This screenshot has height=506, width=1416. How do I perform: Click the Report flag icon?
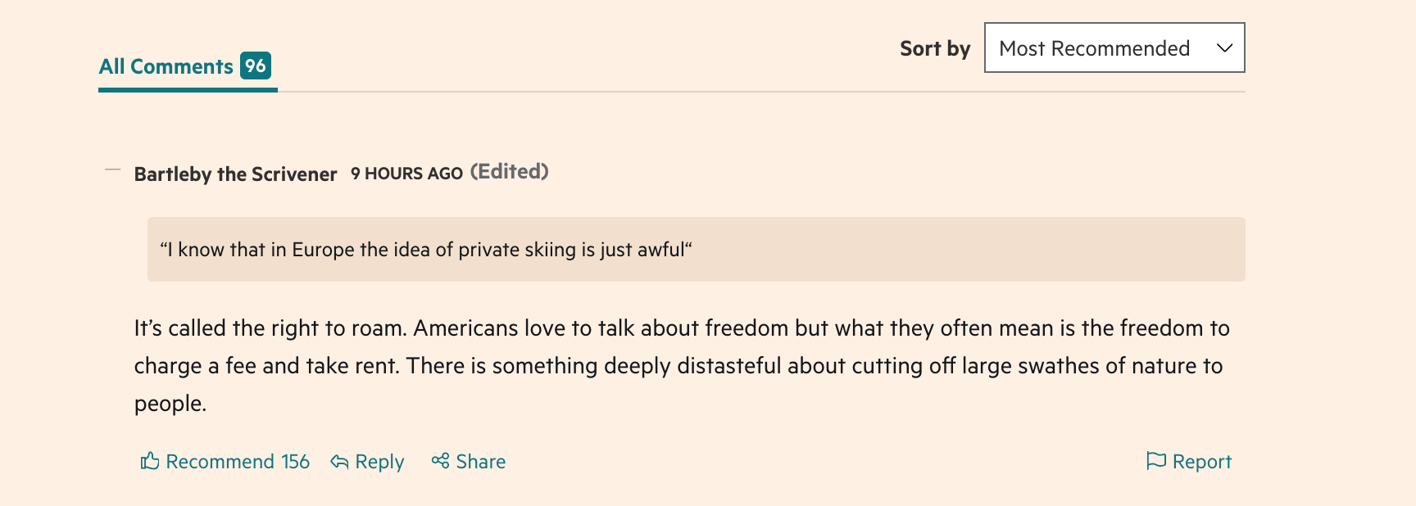[1155, 461]
